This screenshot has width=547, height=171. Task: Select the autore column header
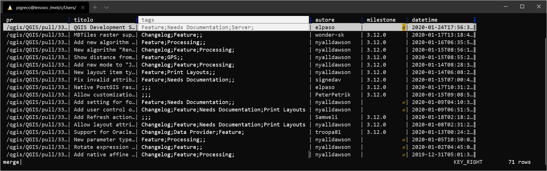point(325,20)
